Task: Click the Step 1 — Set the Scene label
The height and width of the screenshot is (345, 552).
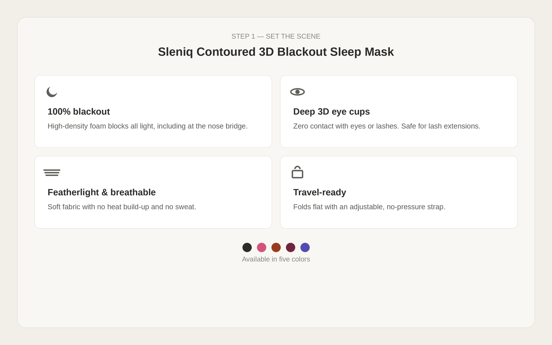Action: tap(276, 36)
